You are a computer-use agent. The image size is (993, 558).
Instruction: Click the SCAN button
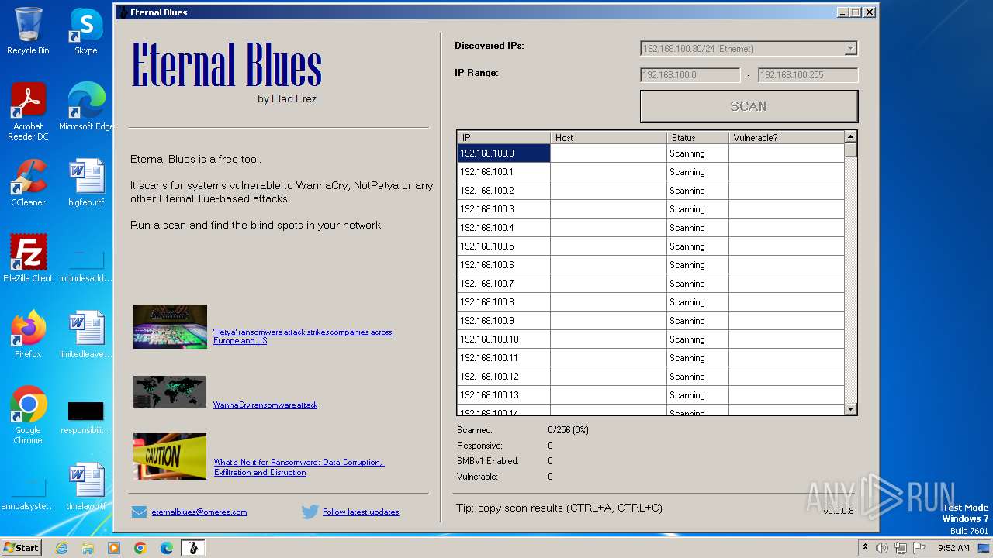click(x=749, y=106)
